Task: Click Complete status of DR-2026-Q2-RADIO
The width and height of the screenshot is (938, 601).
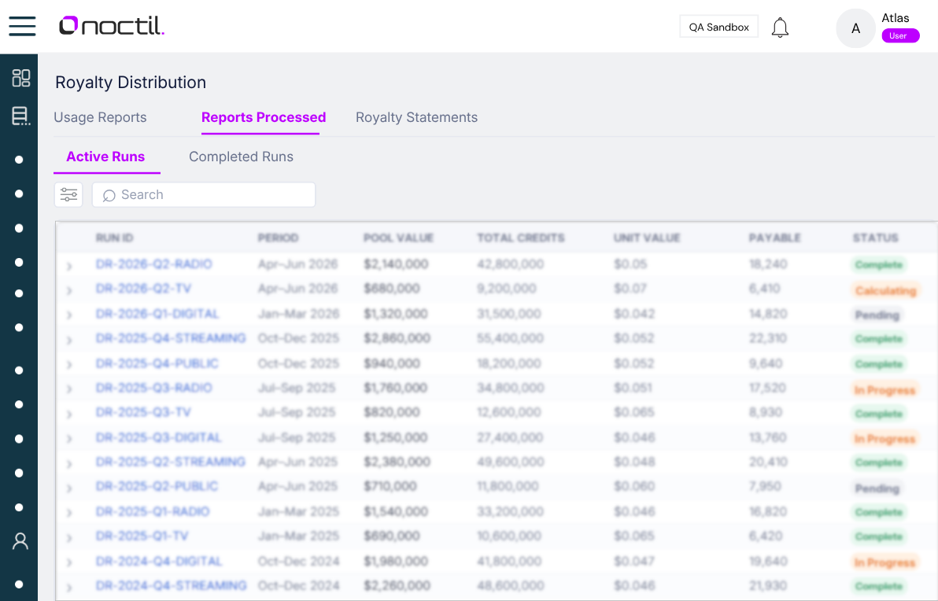Action: click(x=879, y=265)
